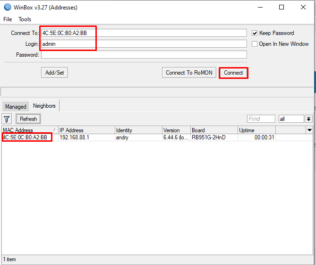The image size is (316, 265).
Task: Open the Tools menu
Action: (25, 19)
